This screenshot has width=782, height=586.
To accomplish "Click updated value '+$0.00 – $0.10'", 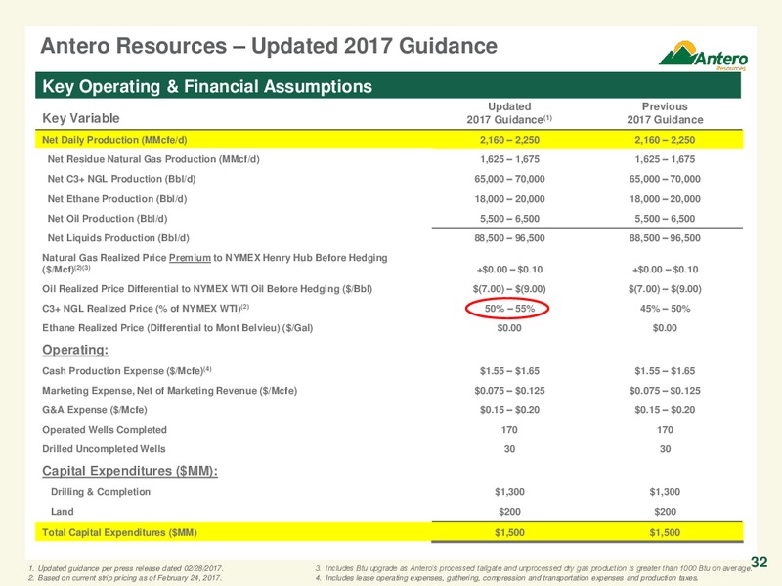I will (x=509, y=270).
